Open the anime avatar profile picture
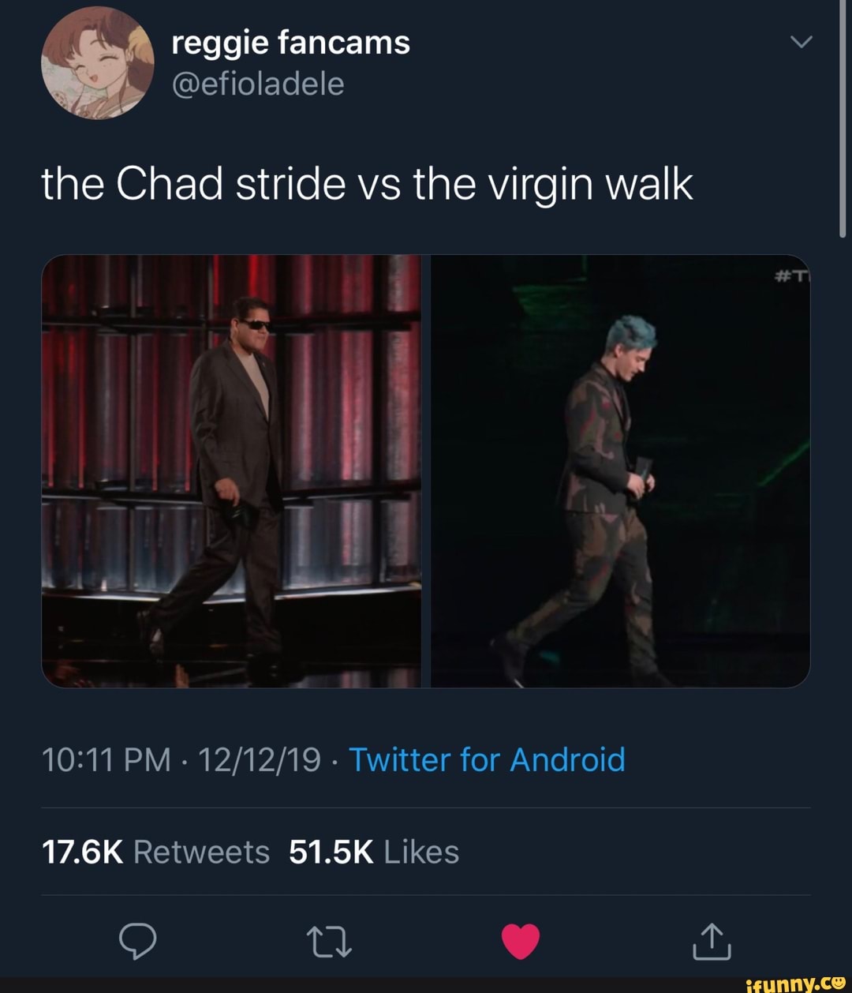The width and height of the screenshot is (852, 993). point(97,64)
